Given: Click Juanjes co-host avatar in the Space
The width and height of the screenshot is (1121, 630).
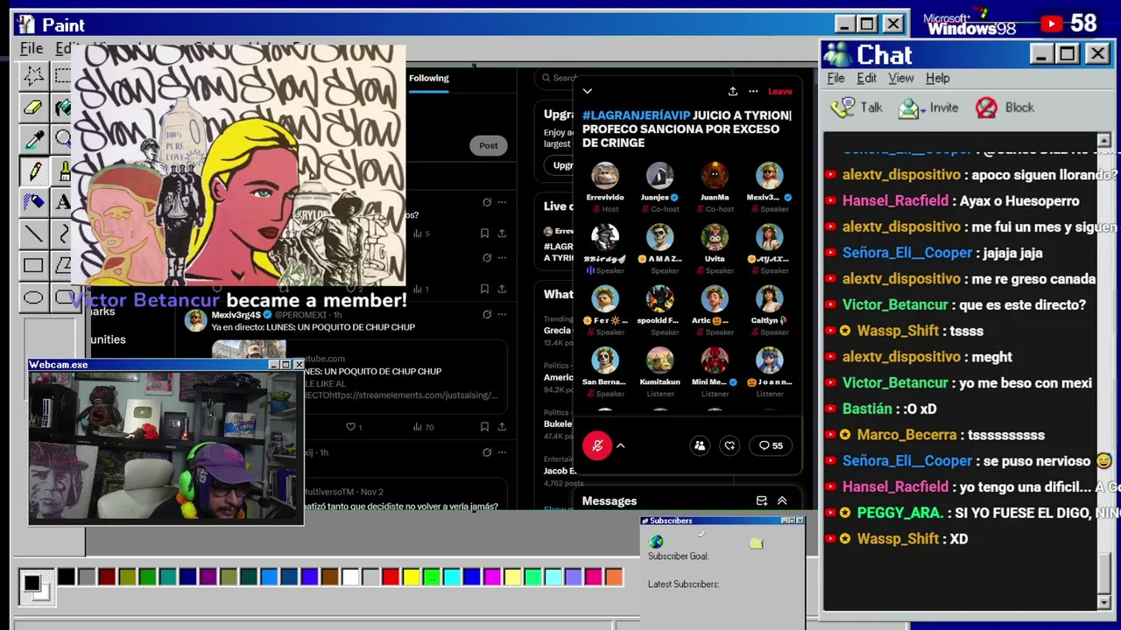Looking at the screenshot, I should (659, 175).
